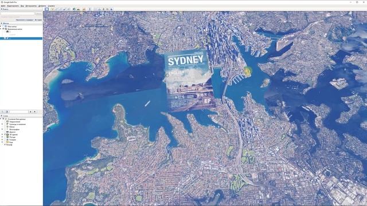Open the Файл menu
The height and width of the screenshot is (206, 367).
(x=3, y=6)
